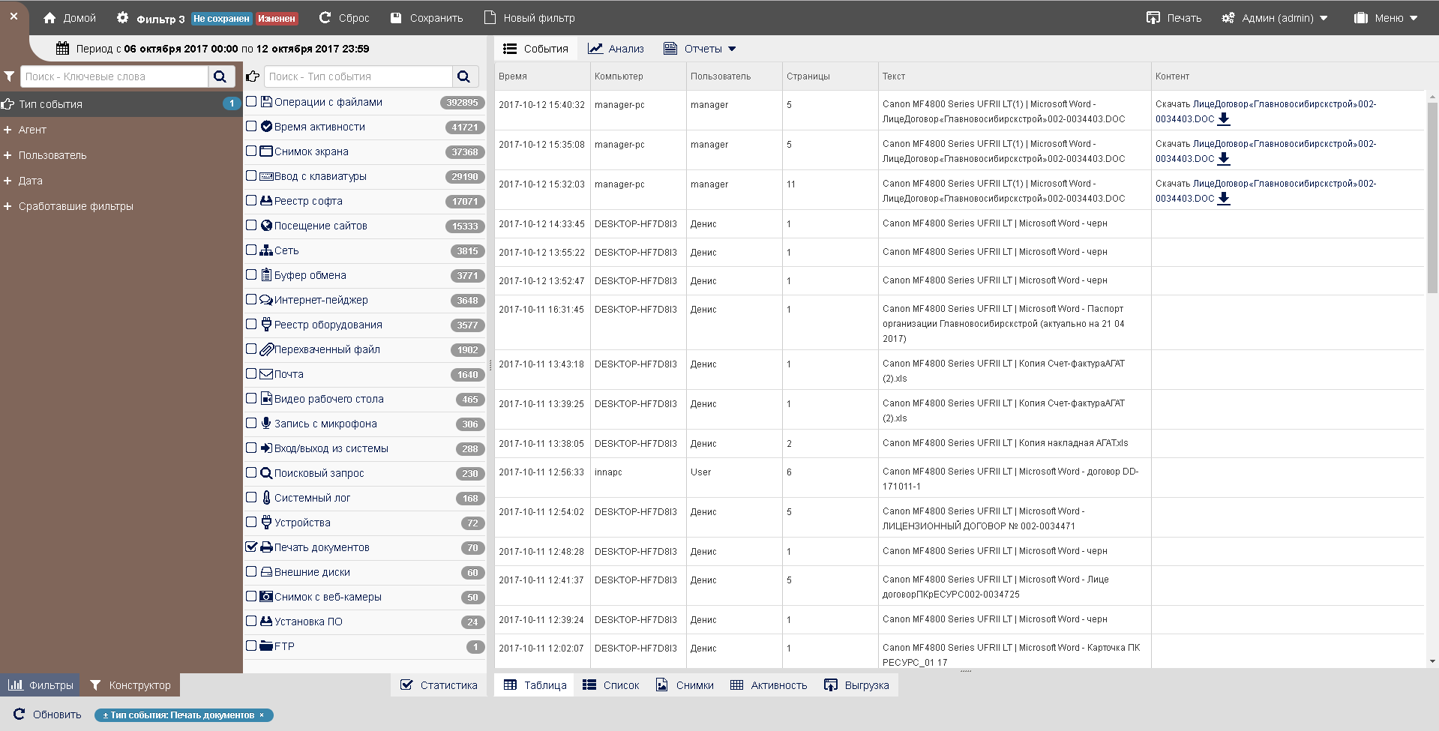Select the 'Почта' event checkbox
The width and height of the screenshot is (1439, 731).
[251, 374]
